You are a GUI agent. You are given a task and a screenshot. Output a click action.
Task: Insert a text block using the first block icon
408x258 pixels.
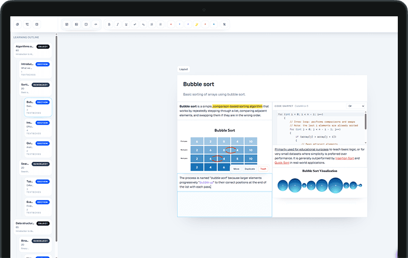click(x=67, y=24)
